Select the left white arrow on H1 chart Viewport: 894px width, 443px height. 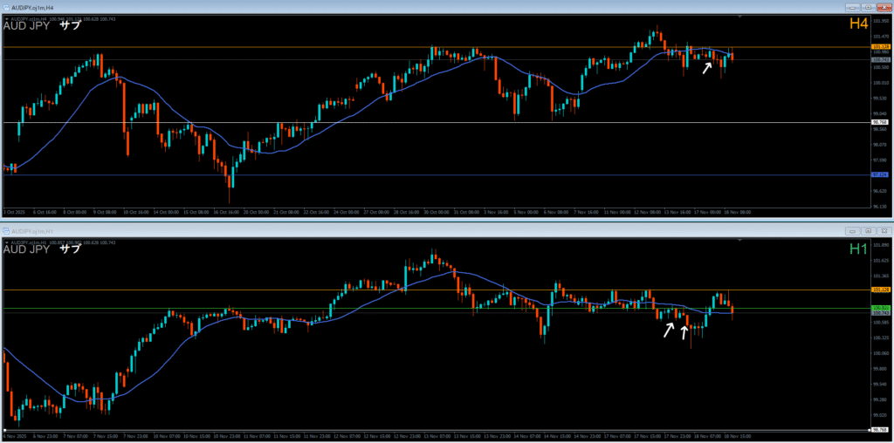pos(669,331)
